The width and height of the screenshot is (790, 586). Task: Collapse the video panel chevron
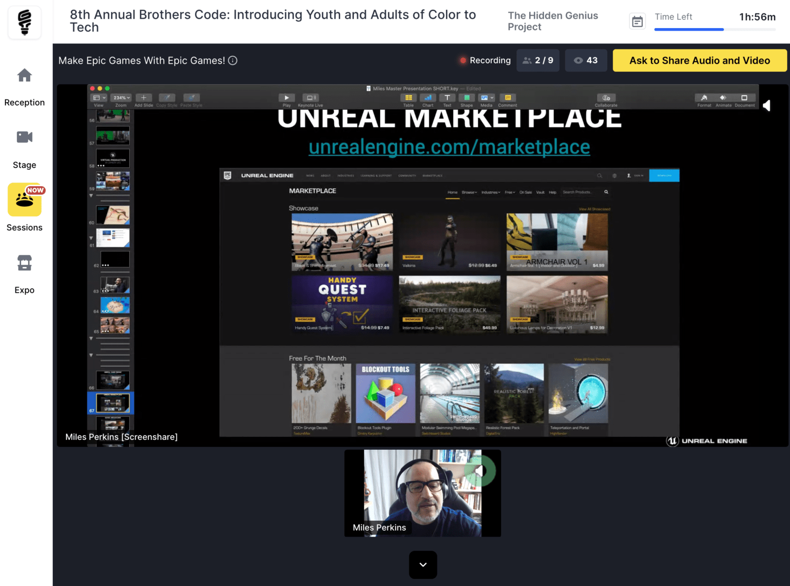423,565
